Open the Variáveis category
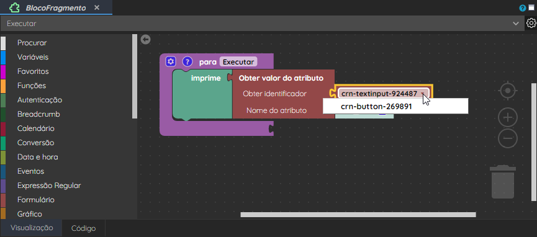The image size is (537, 237). 33,57
